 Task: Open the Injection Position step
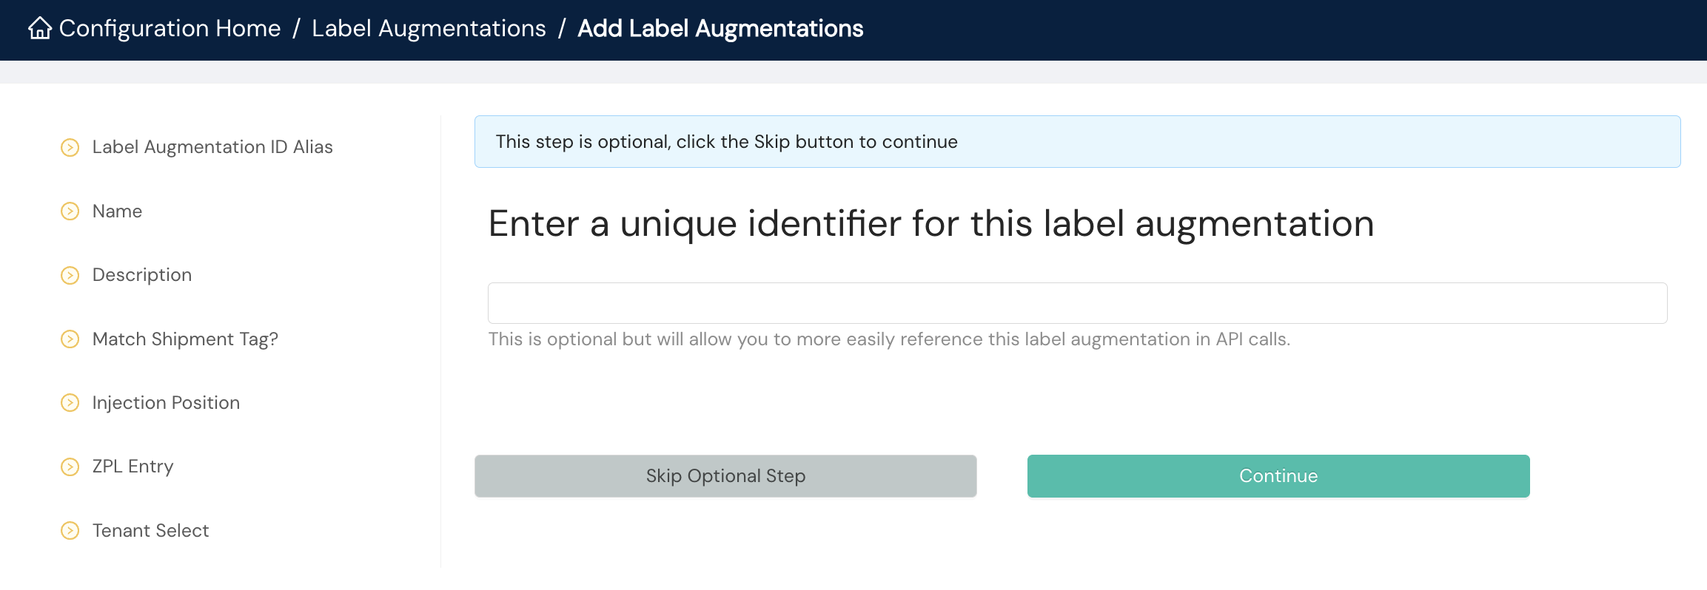166,403
